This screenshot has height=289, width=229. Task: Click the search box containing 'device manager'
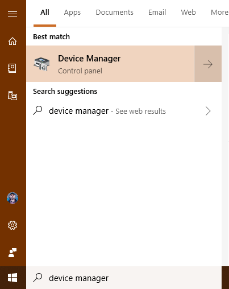pos(124,278)
